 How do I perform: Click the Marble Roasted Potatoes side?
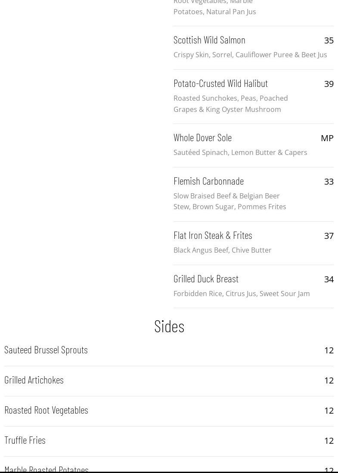click(x=46, y=468)
